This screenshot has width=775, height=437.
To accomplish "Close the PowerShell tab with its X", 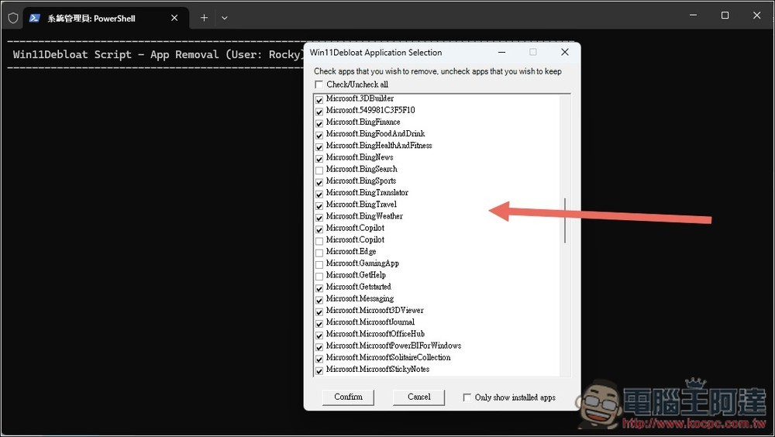I will pyautogui.click(x=174, y=18).
